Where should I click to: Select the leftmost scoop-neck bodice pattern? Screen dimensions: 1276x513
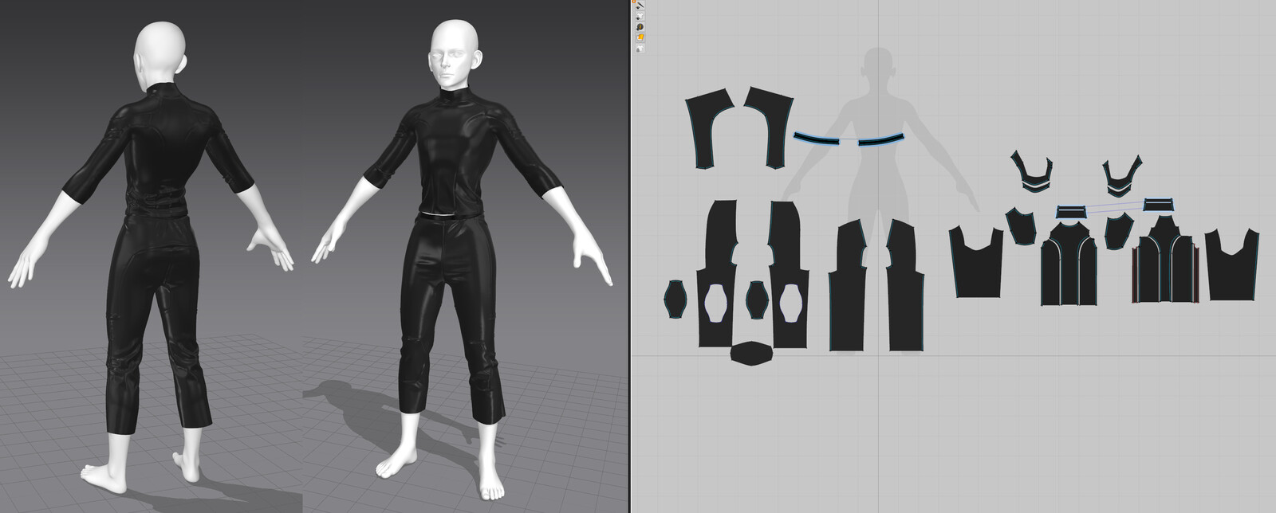point(976,262)
